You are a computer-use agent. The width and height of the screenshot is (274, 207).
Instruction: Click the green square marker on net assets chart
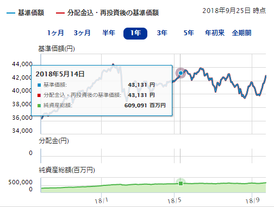coord(180,184)
